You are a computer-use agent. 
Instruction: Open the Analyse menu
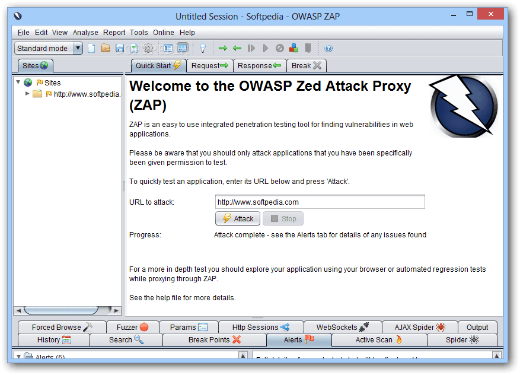85,33
